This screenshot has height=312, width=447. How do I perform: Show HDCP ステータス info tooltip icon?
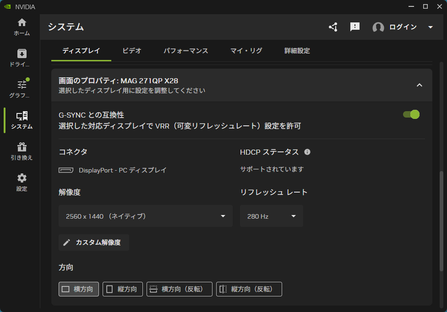tap(307, 152)
